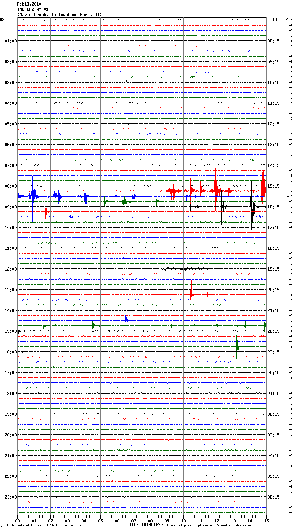This screenshot has height=530, width=294.
Task: Click the 17:15 UTC time label
Action: tap(274, 228)
